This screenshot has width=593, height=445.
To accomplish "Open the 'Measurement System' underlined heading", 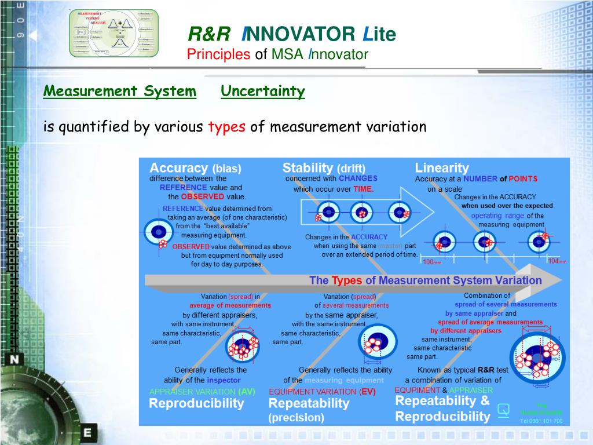I will [119, 91].
